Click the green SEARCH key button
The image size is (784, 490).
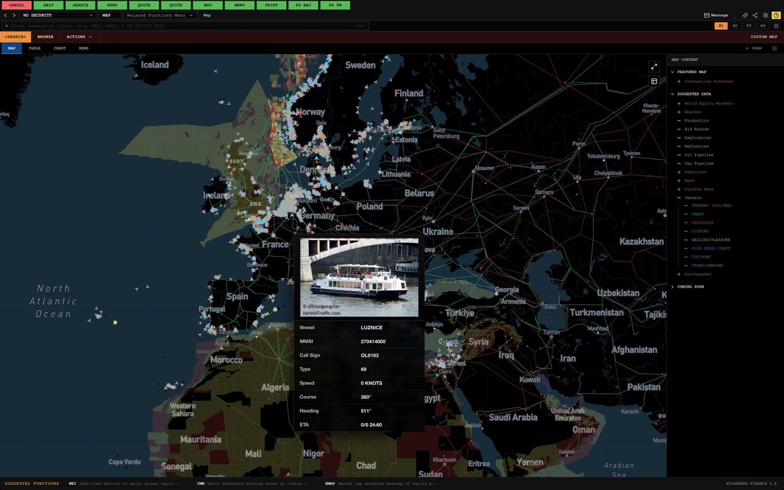80,5
